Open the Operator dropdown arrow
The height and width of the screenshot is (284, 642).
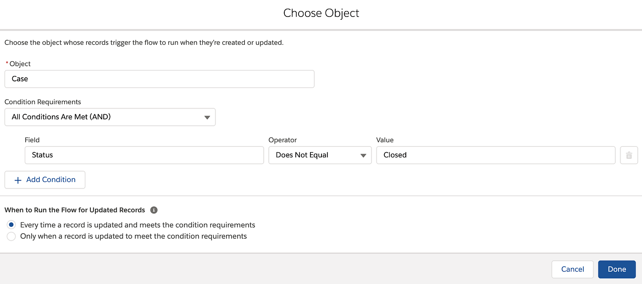[x=363, y=155]
